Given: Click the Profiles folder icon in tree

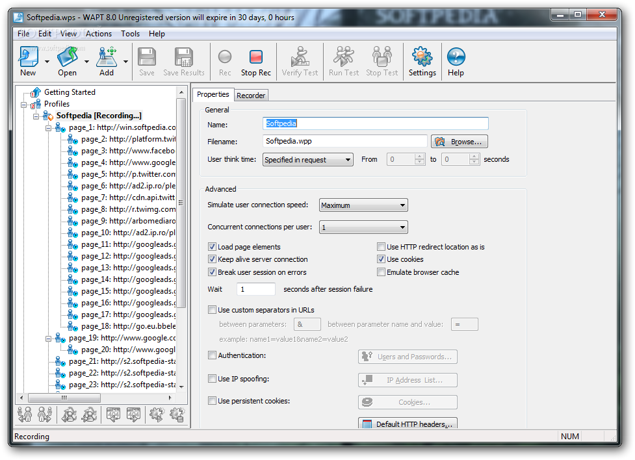Looking at the screenshot, I should tap(36, 104).
